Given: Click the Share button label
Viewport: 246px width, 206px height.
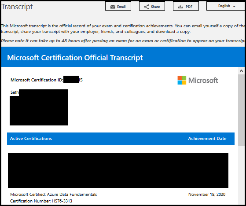Looking at the screenshot, I should pyautogui.click(x=155, y=7).
